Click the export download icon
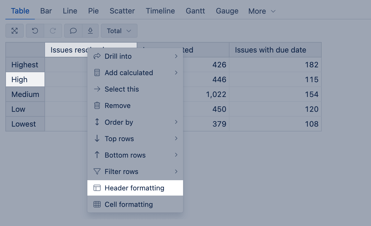This screenshot has width=371, height=226. coord(91,31)
